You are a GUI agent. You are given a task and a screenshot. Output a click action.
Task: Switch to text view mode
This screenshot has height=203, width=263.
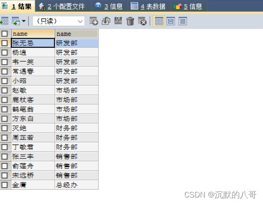coord(183,21)
